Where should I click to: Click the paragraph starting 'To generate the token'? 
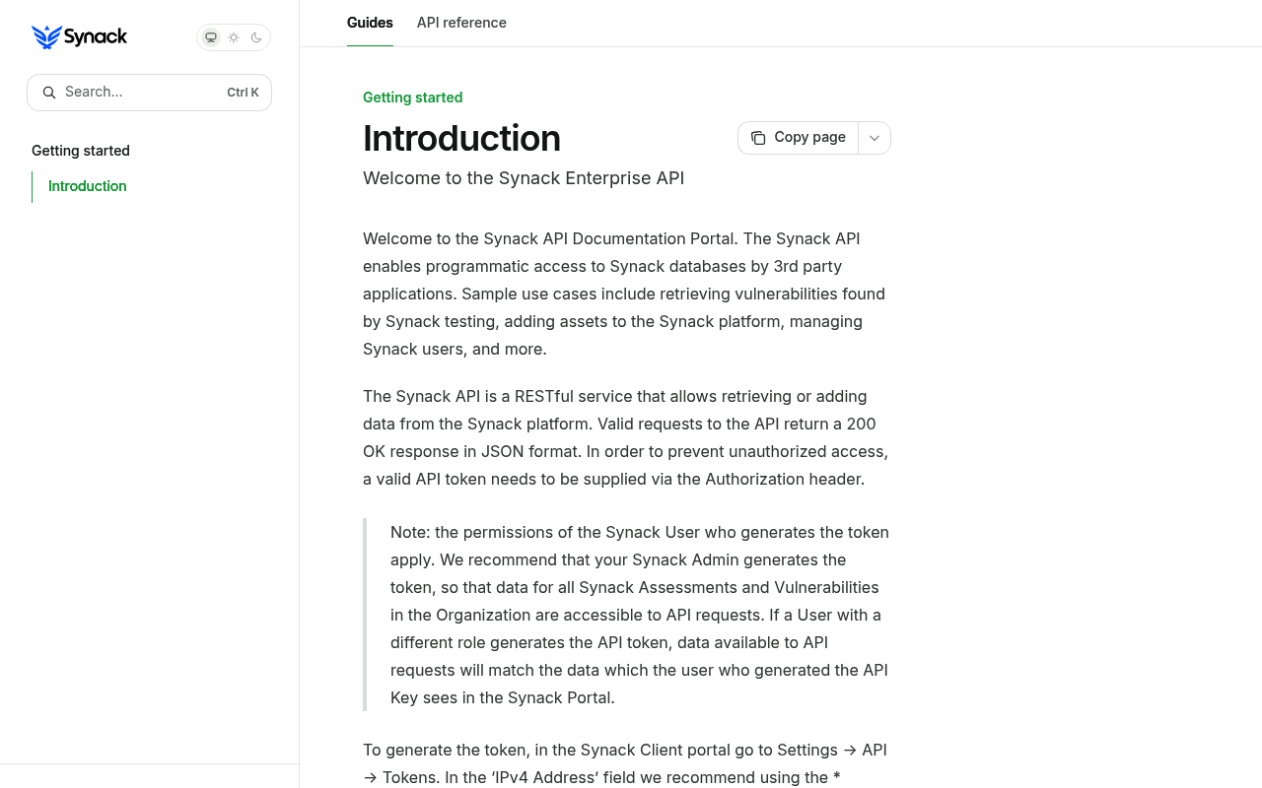[x=626, y=763]
